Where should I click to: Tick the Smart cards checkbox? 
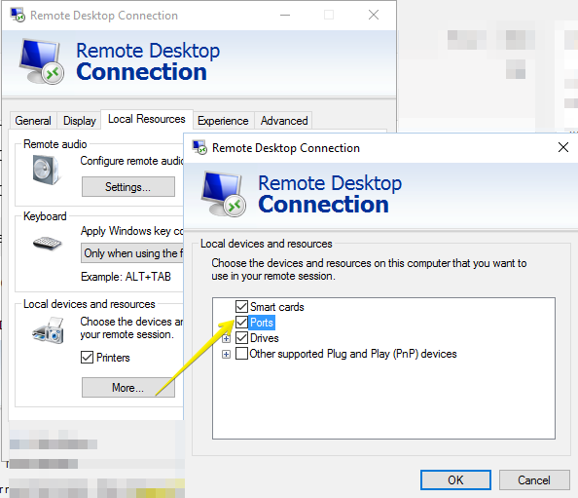pos(241,306)
